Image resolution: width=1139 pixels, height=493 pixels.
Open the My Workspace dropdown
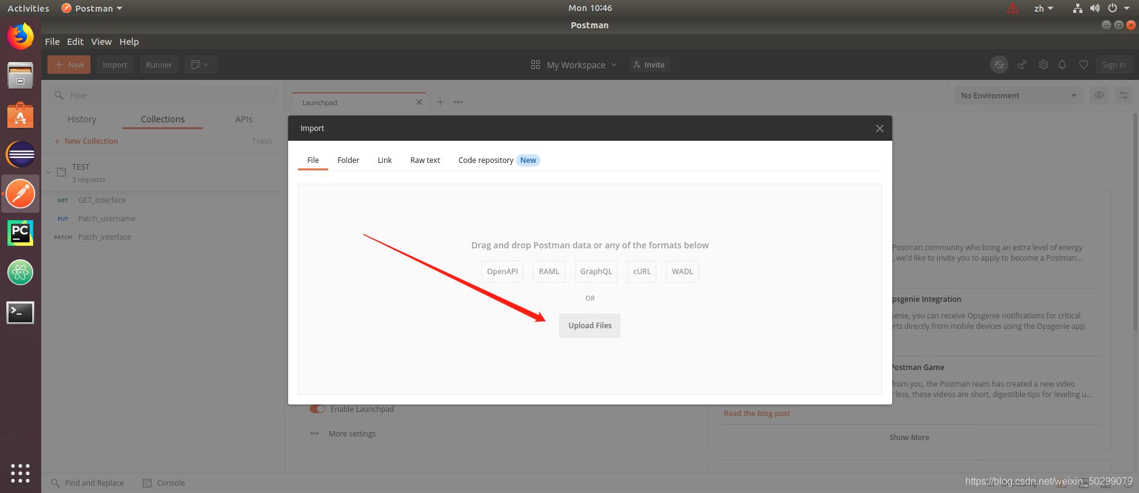pyautogui.click(x=574, y=65)
